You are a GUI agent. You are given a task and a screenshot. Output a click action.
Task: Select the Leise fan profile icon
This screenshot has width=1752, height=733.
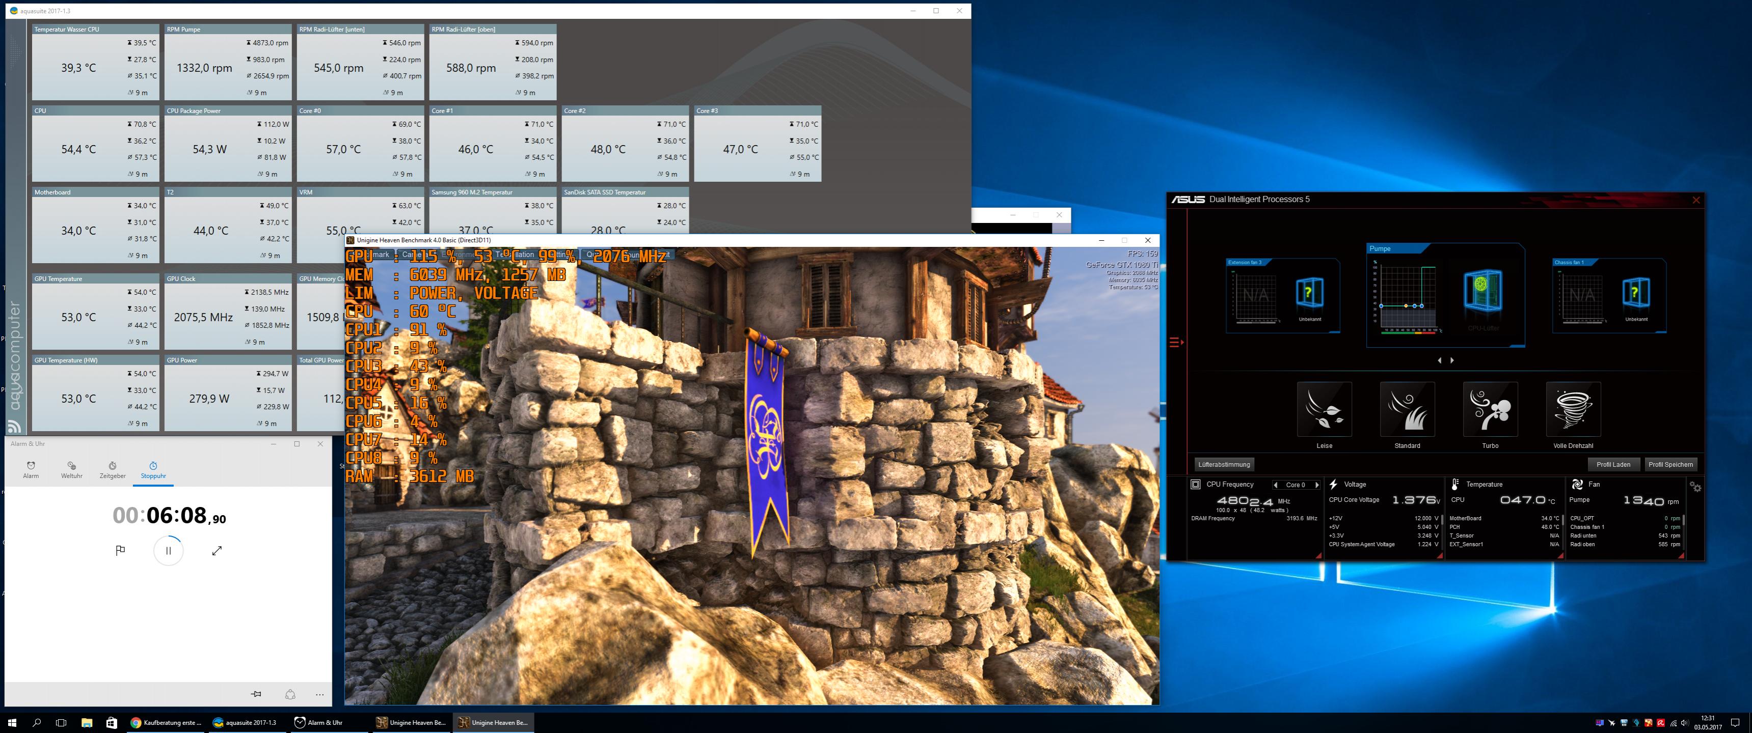(1324, 409)
